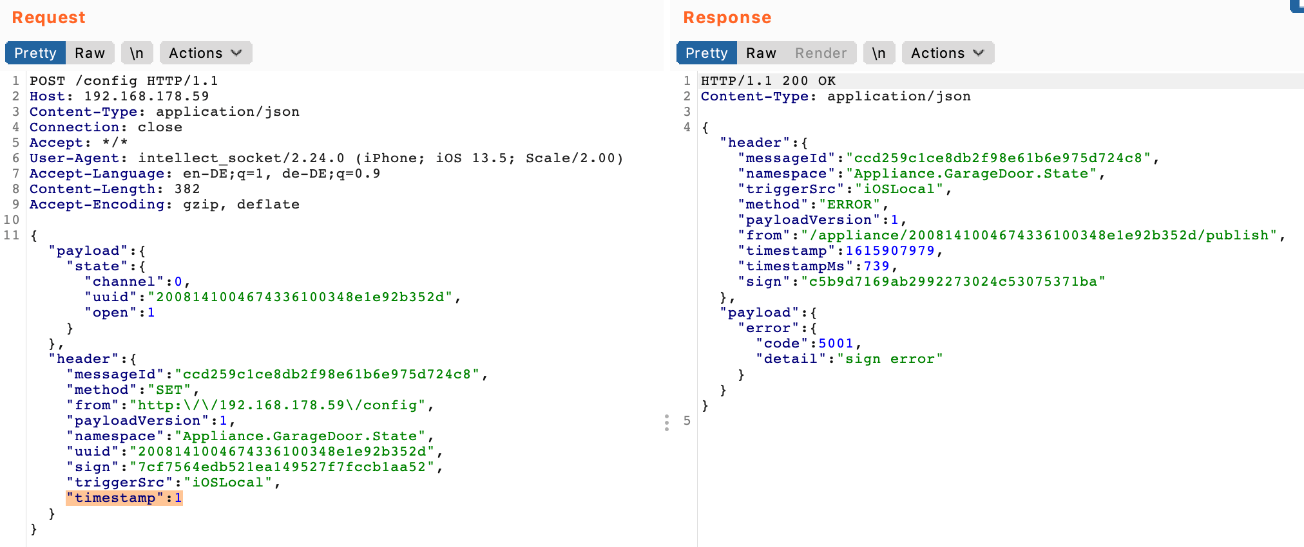Switch to Pretty view in Request panel
Viewport: 1304px width, 547px height.
pyautogui.click(x=35, y=53)
